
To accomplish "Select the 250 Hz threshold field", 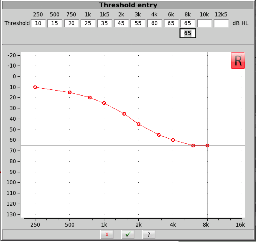I will tap(38, 23).
